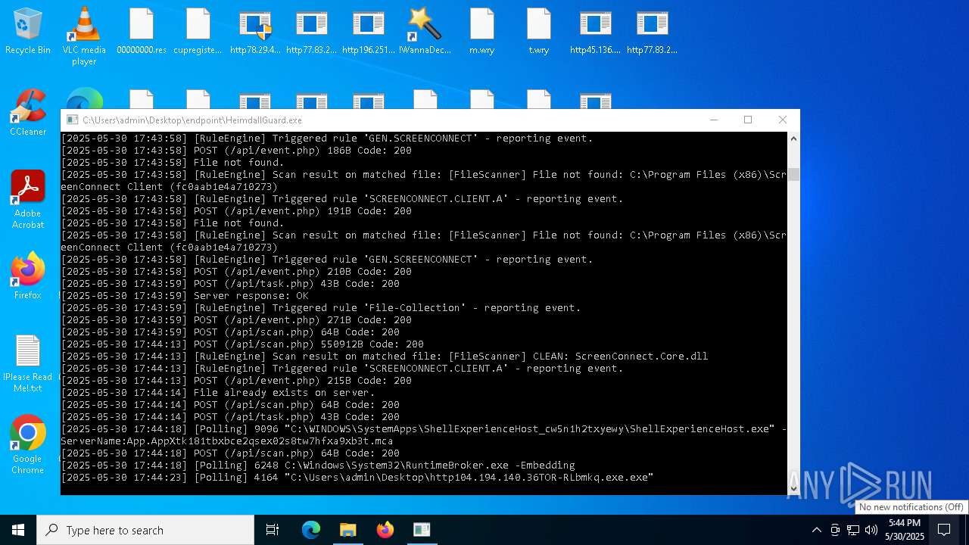
Task: Click the 'File already exists on server.' line
Action: click(218, 393)
